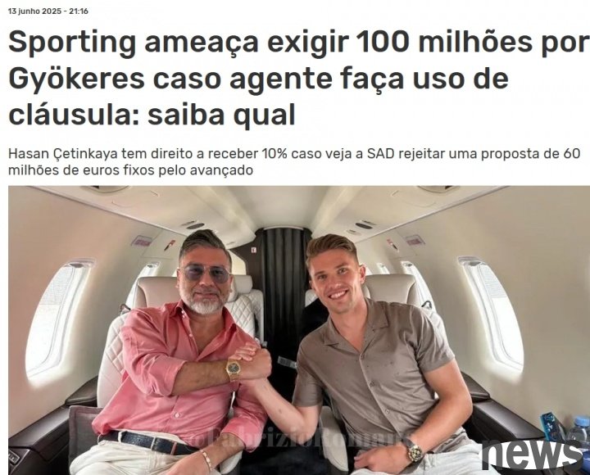Click the gold watch on clasped wrist
590x475 pixels.
(x=234, y=369)
